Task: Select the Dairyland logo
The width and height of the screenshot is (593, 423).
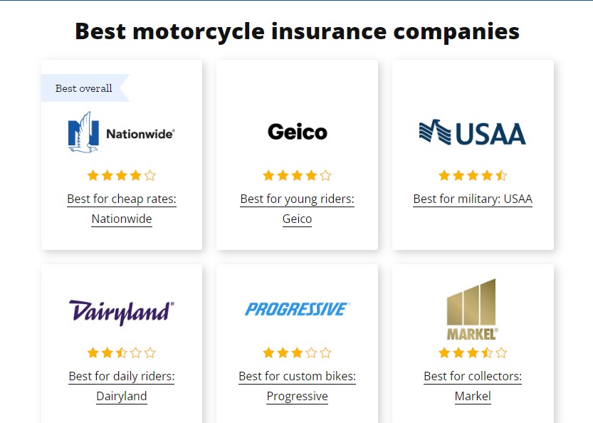Action: [121, 311]
